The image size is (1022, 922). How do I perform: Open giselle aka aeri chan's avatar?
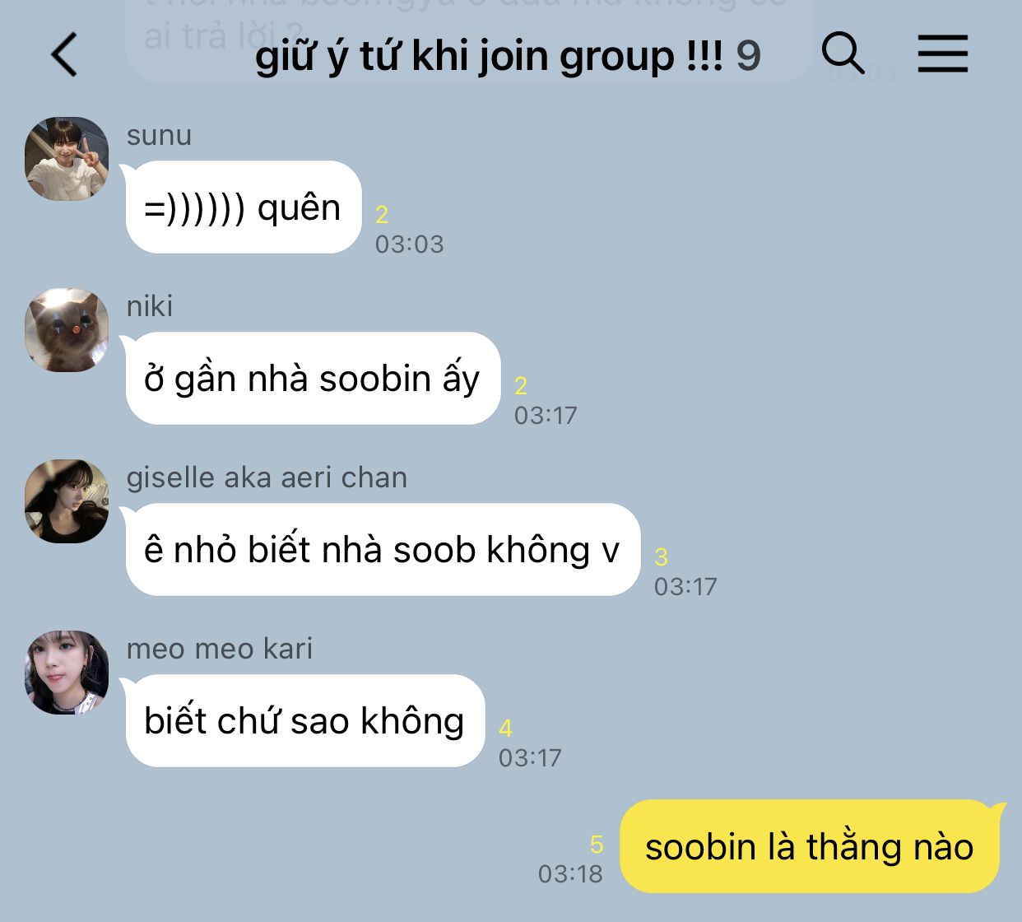point(67,501)
